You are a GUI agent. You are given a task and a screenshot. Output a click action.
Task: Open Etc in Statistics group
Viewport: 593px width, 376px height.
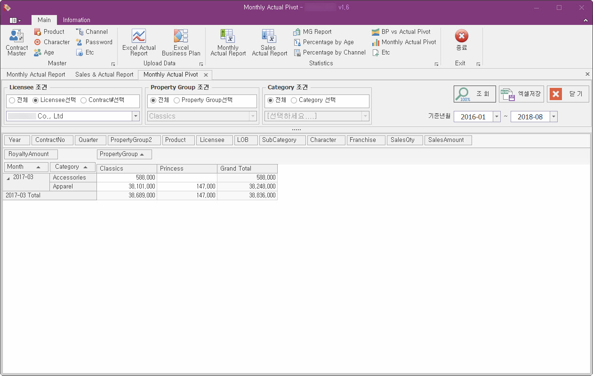point(381,52)
